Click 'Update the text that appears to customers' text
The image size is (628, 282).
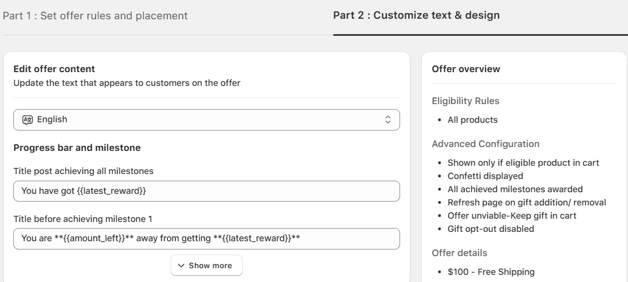tap(126, 83)
